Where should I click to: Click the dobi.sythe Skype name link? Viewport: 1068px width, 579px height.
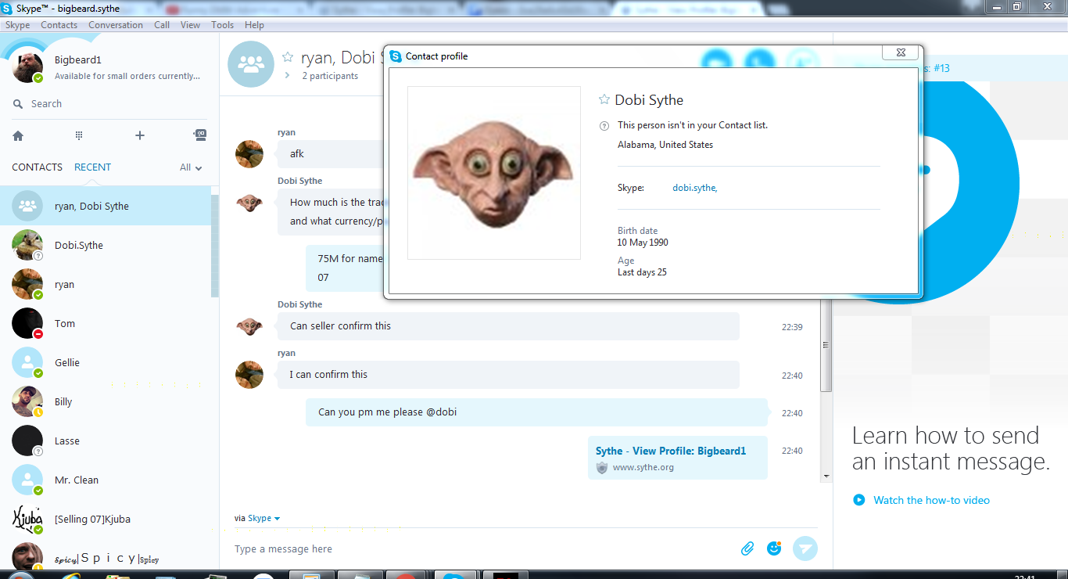pos(694,188)
